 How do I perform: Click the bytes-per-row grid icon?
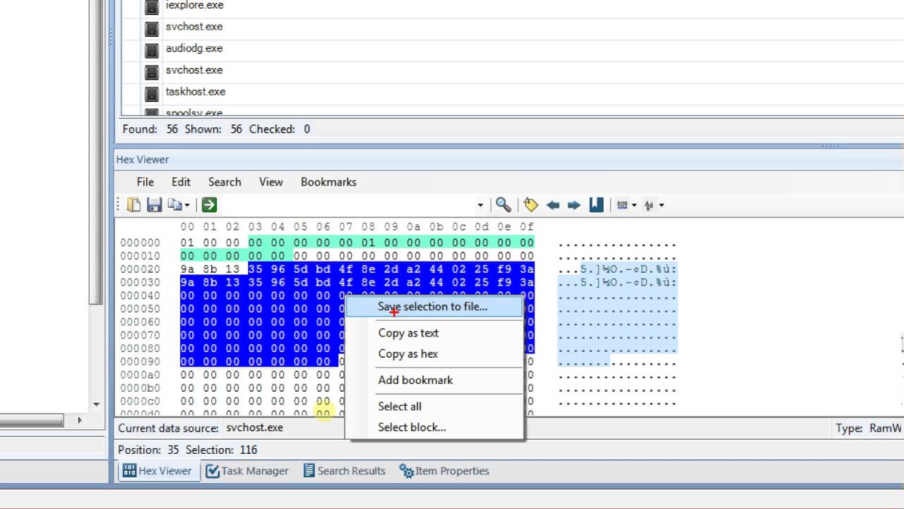click(x=622, y=205)
